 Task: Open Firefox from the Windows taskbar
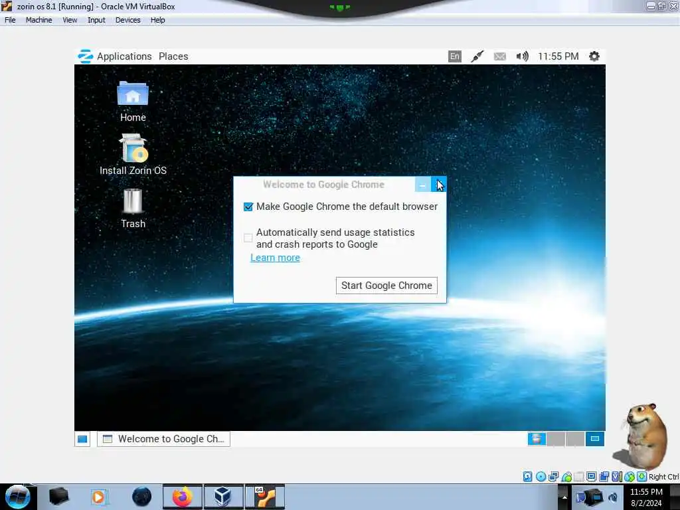(x=183, y=497)
